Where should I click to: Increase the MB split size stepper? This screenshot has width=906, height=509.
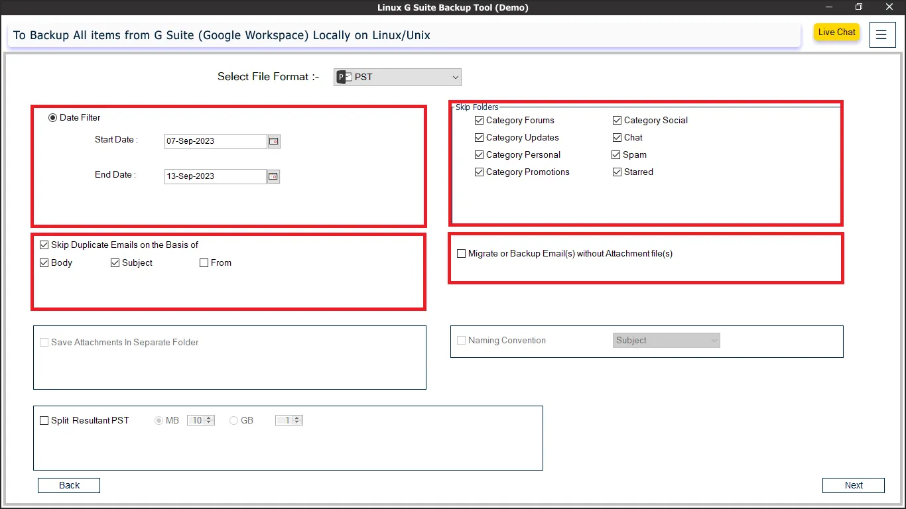point(210,418)
